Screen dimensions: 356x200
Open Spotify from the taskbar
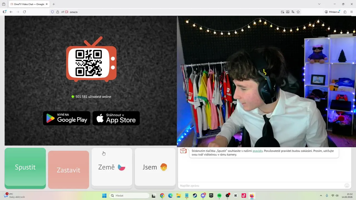pyautogui.click(x=219, y=196)
